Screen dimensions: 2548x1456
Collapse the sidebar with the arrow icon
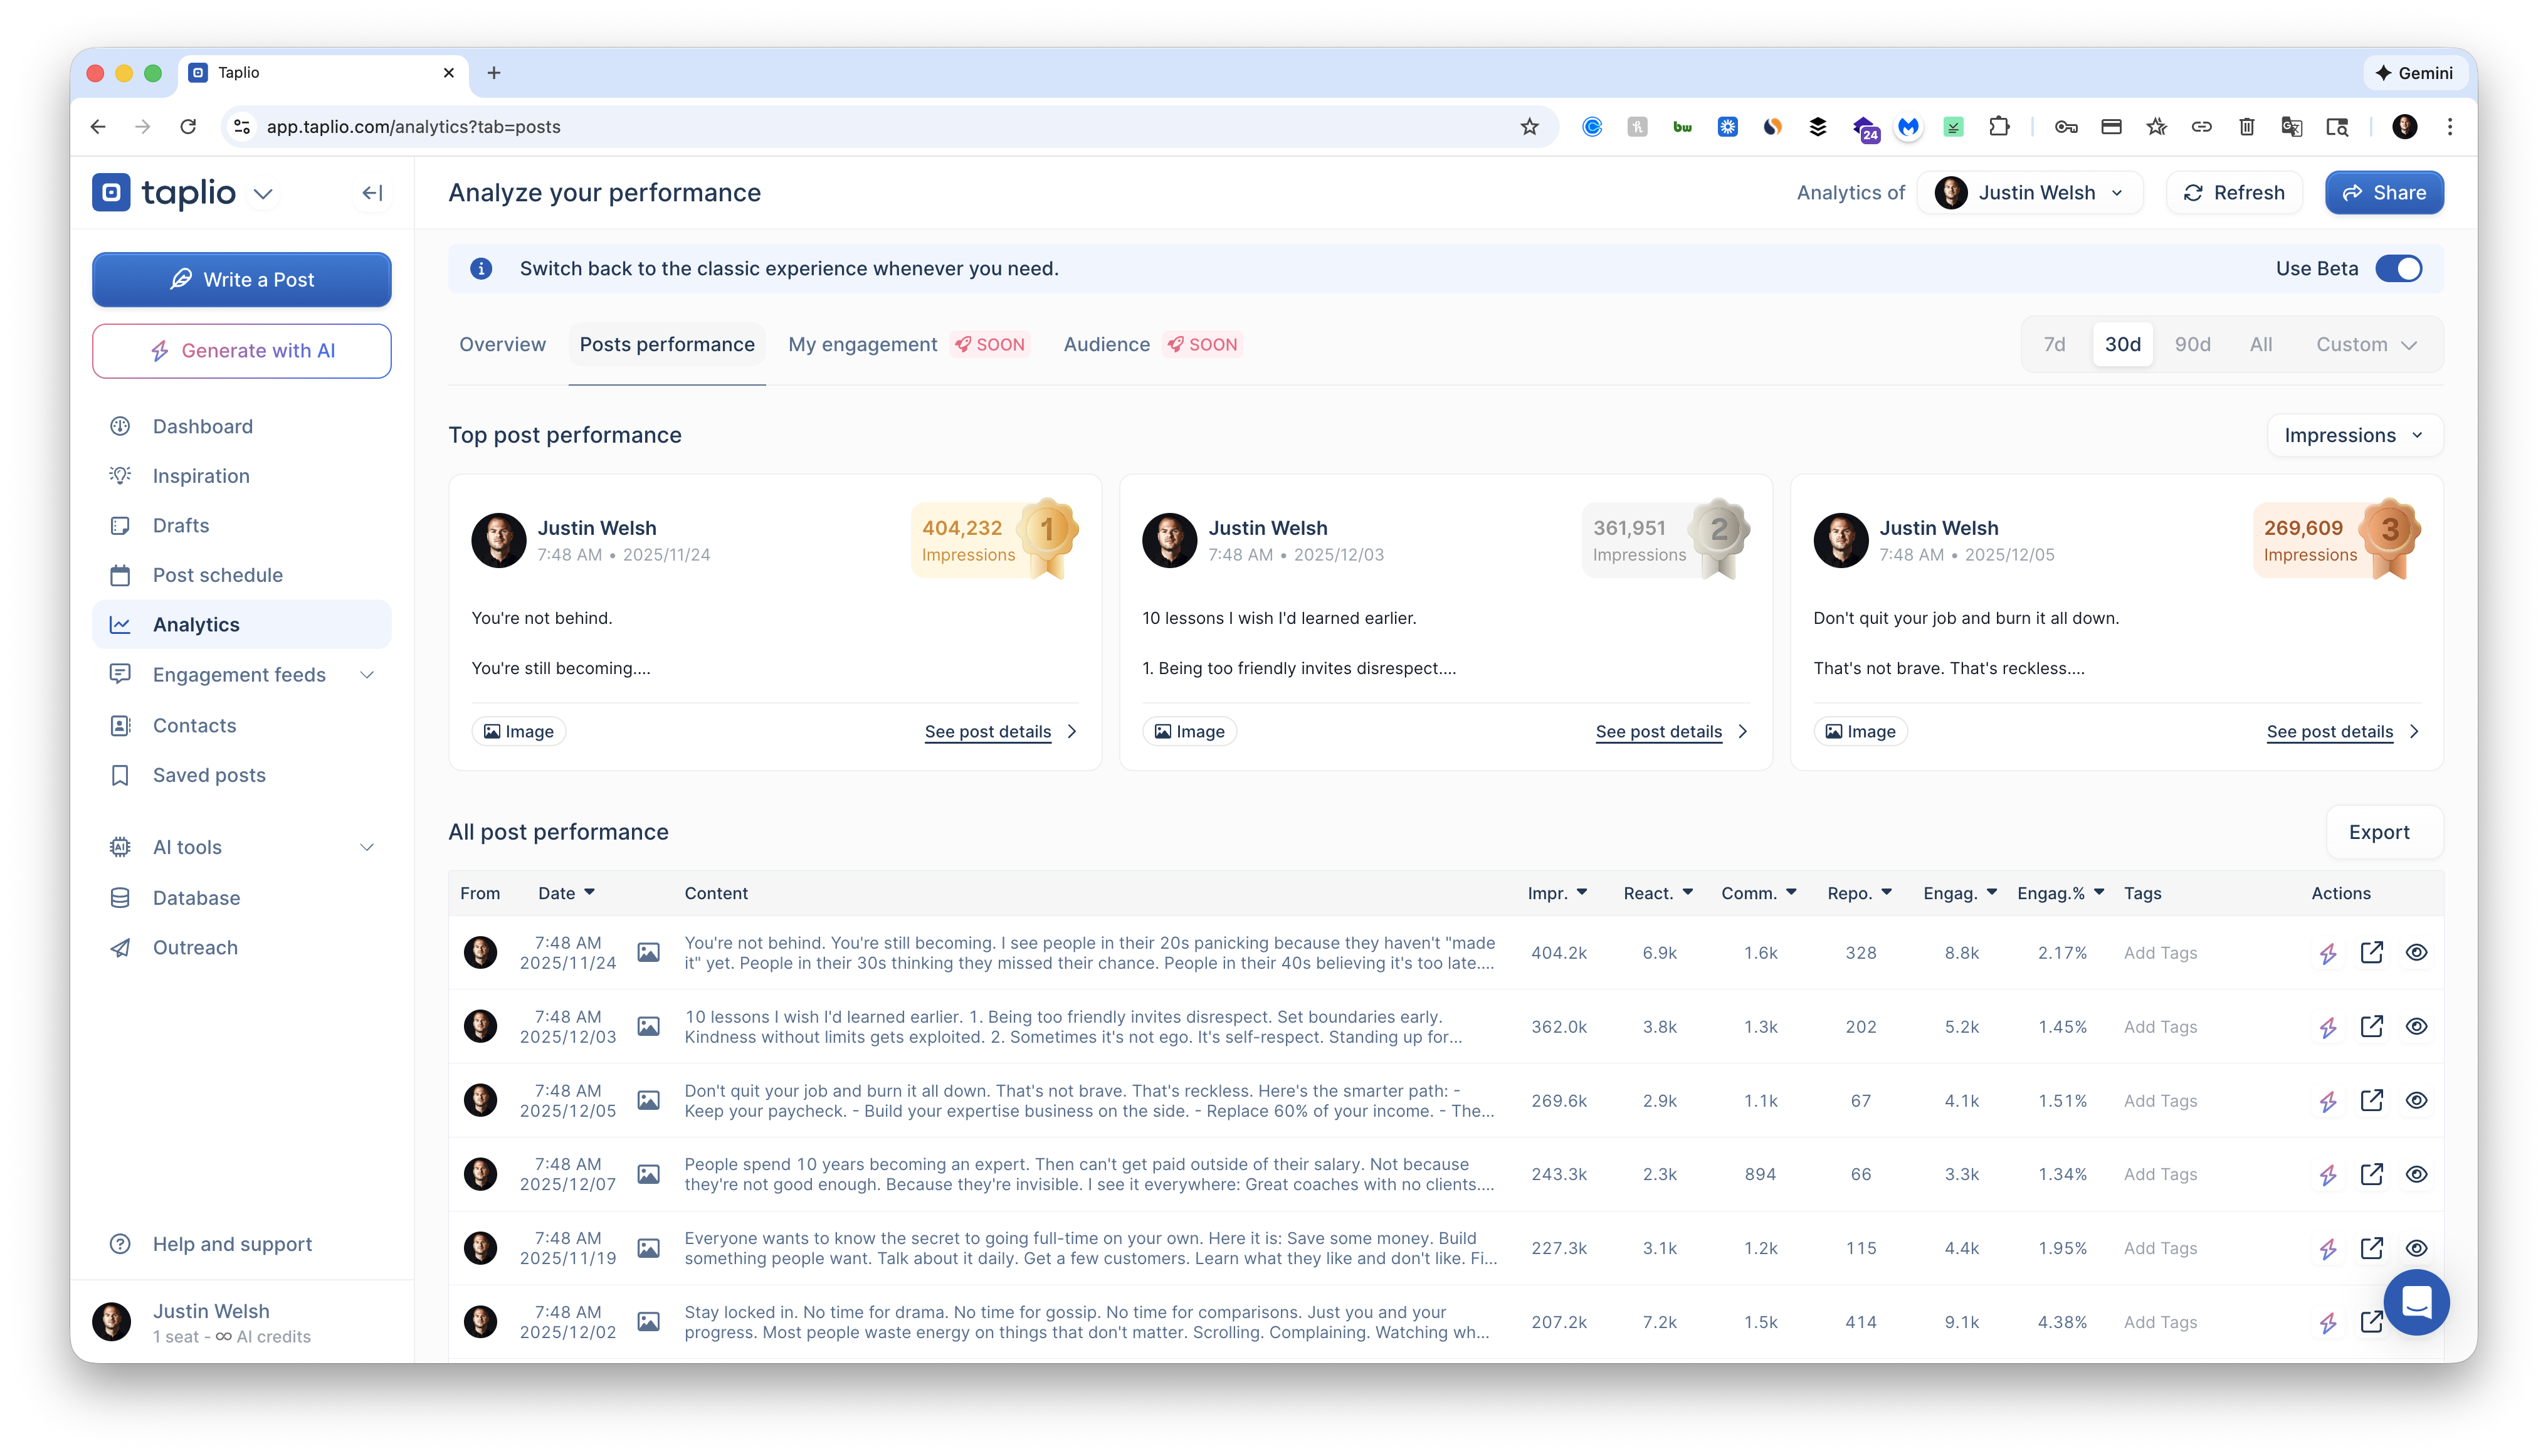[372, 193]
